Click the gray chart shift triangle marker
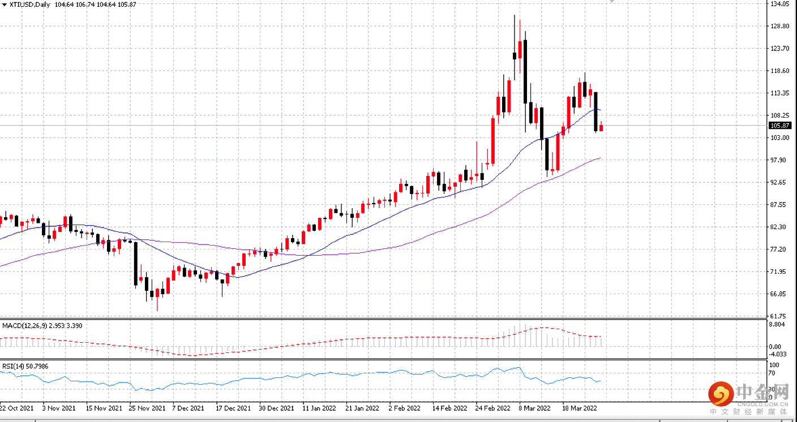 611,2
